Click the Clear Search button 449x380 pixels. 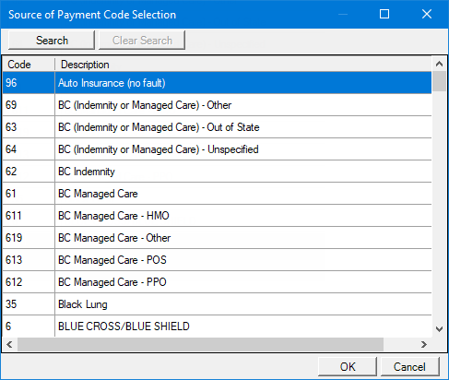coord(142,41)
